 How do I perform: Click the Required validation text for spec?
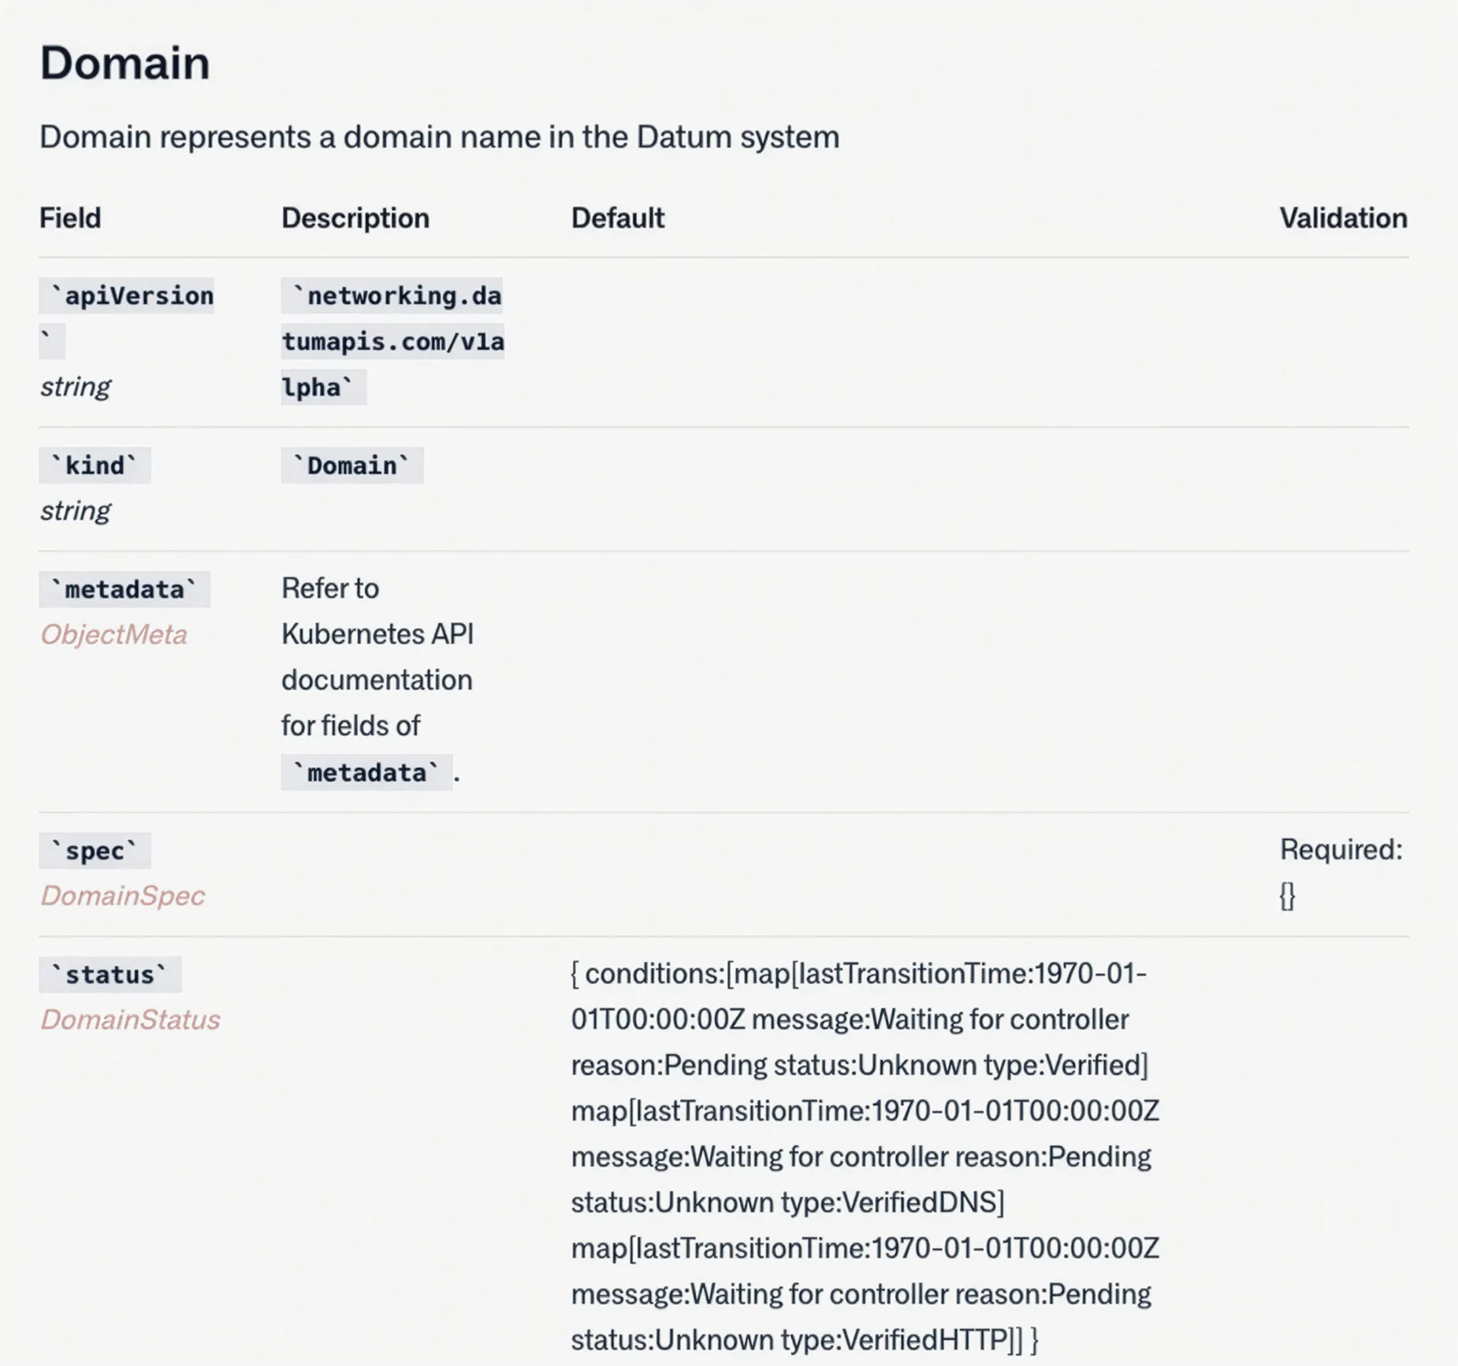coord(1341,850)
